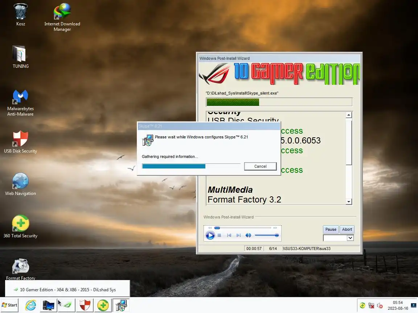Open the Kosz recycle bin icon

tap(21, 14)
